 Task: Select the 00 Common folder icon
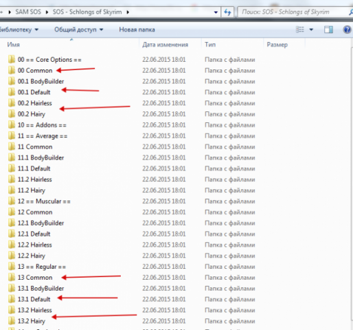coord(12,70)
